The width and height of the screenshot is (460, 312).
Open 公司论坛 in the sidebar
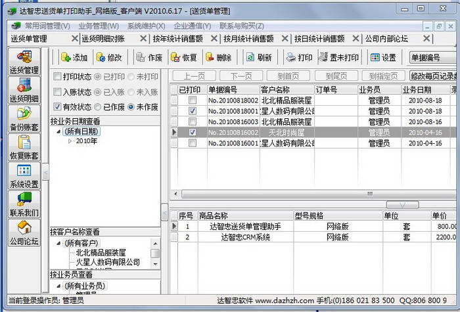coord(24,233)
